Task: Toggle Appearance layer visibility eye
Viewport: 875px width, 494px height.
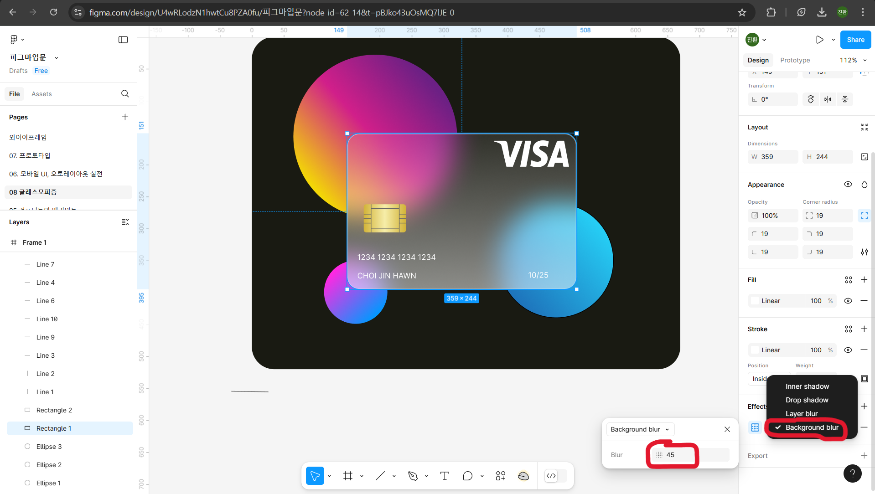Action: point(848,185)
